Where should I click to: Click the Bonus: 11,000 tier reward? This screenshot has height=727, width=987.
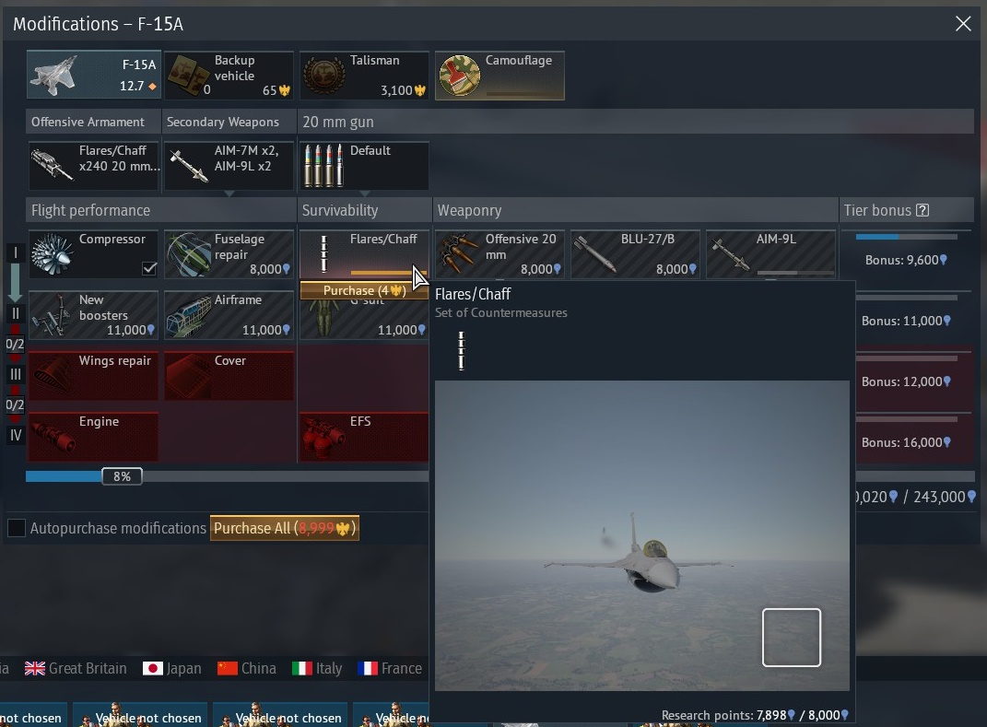point(907,321)
